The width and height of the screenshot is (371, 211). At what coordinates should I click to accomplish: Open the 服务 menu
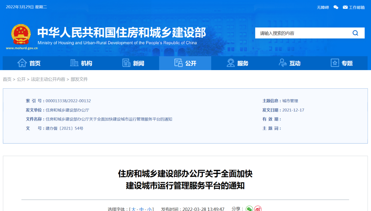[238, 63]
